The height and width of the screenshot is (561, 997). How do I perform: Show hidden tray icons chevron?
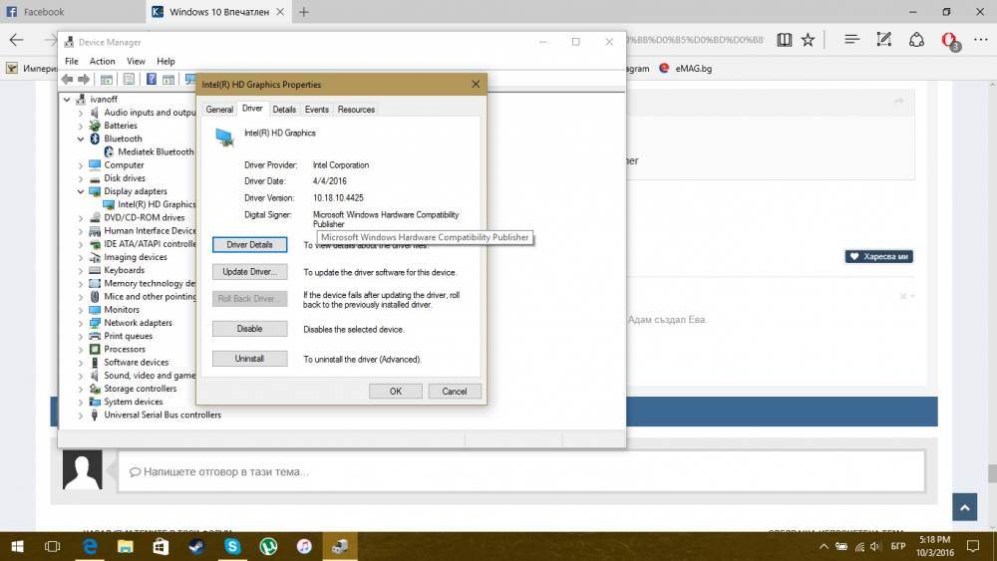point(824,546)
